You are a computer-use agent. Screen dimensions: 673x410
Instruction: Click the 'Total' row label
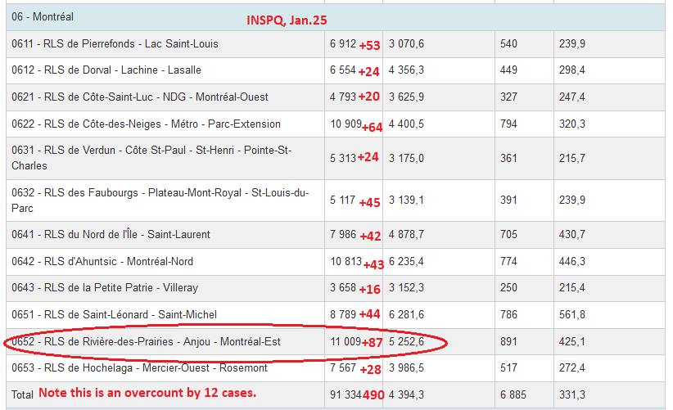[x=22, y=394]
